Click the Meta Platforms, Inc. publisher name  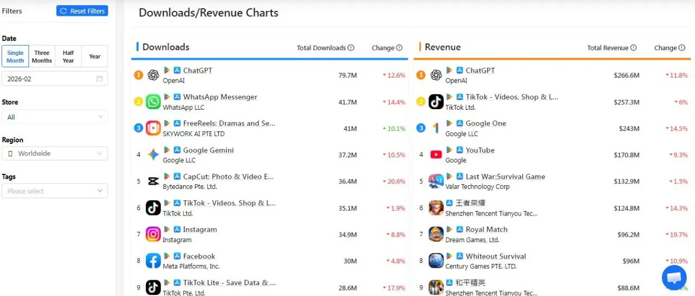(x=191, y=266)
